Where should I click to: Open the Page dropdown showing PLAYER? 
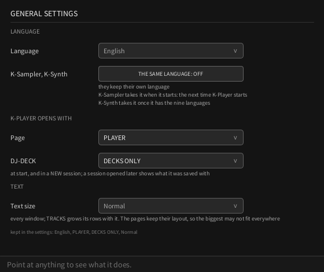[171, 138]
